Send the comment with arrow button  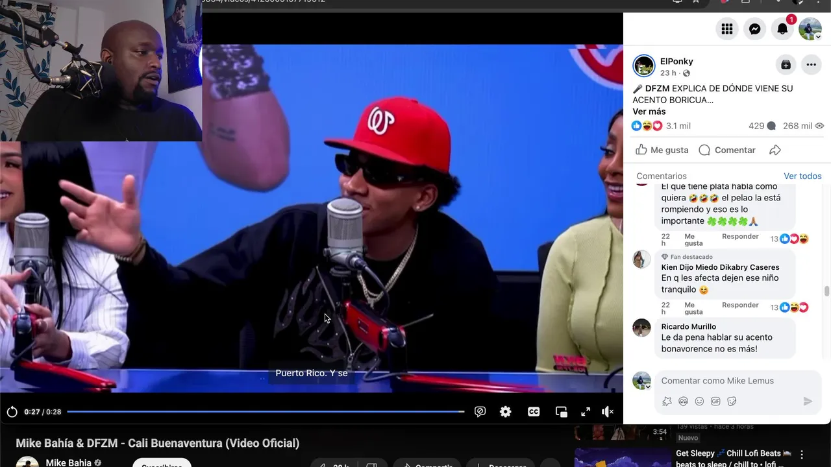click(x=808, y=401)
